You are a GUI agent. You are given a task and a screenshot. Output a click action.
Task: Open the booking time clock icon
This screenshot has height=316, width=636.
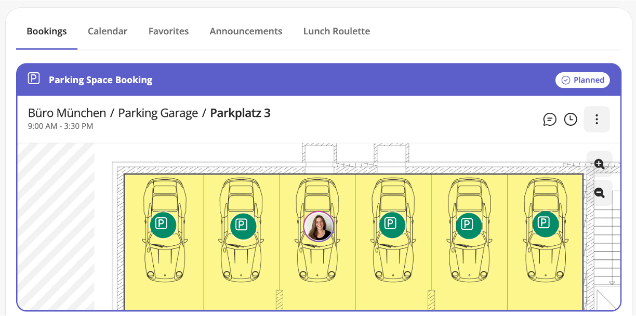[571, 120]
